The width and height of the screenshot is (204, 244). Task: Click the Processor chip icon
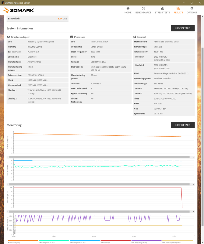(x=72, y=37)
